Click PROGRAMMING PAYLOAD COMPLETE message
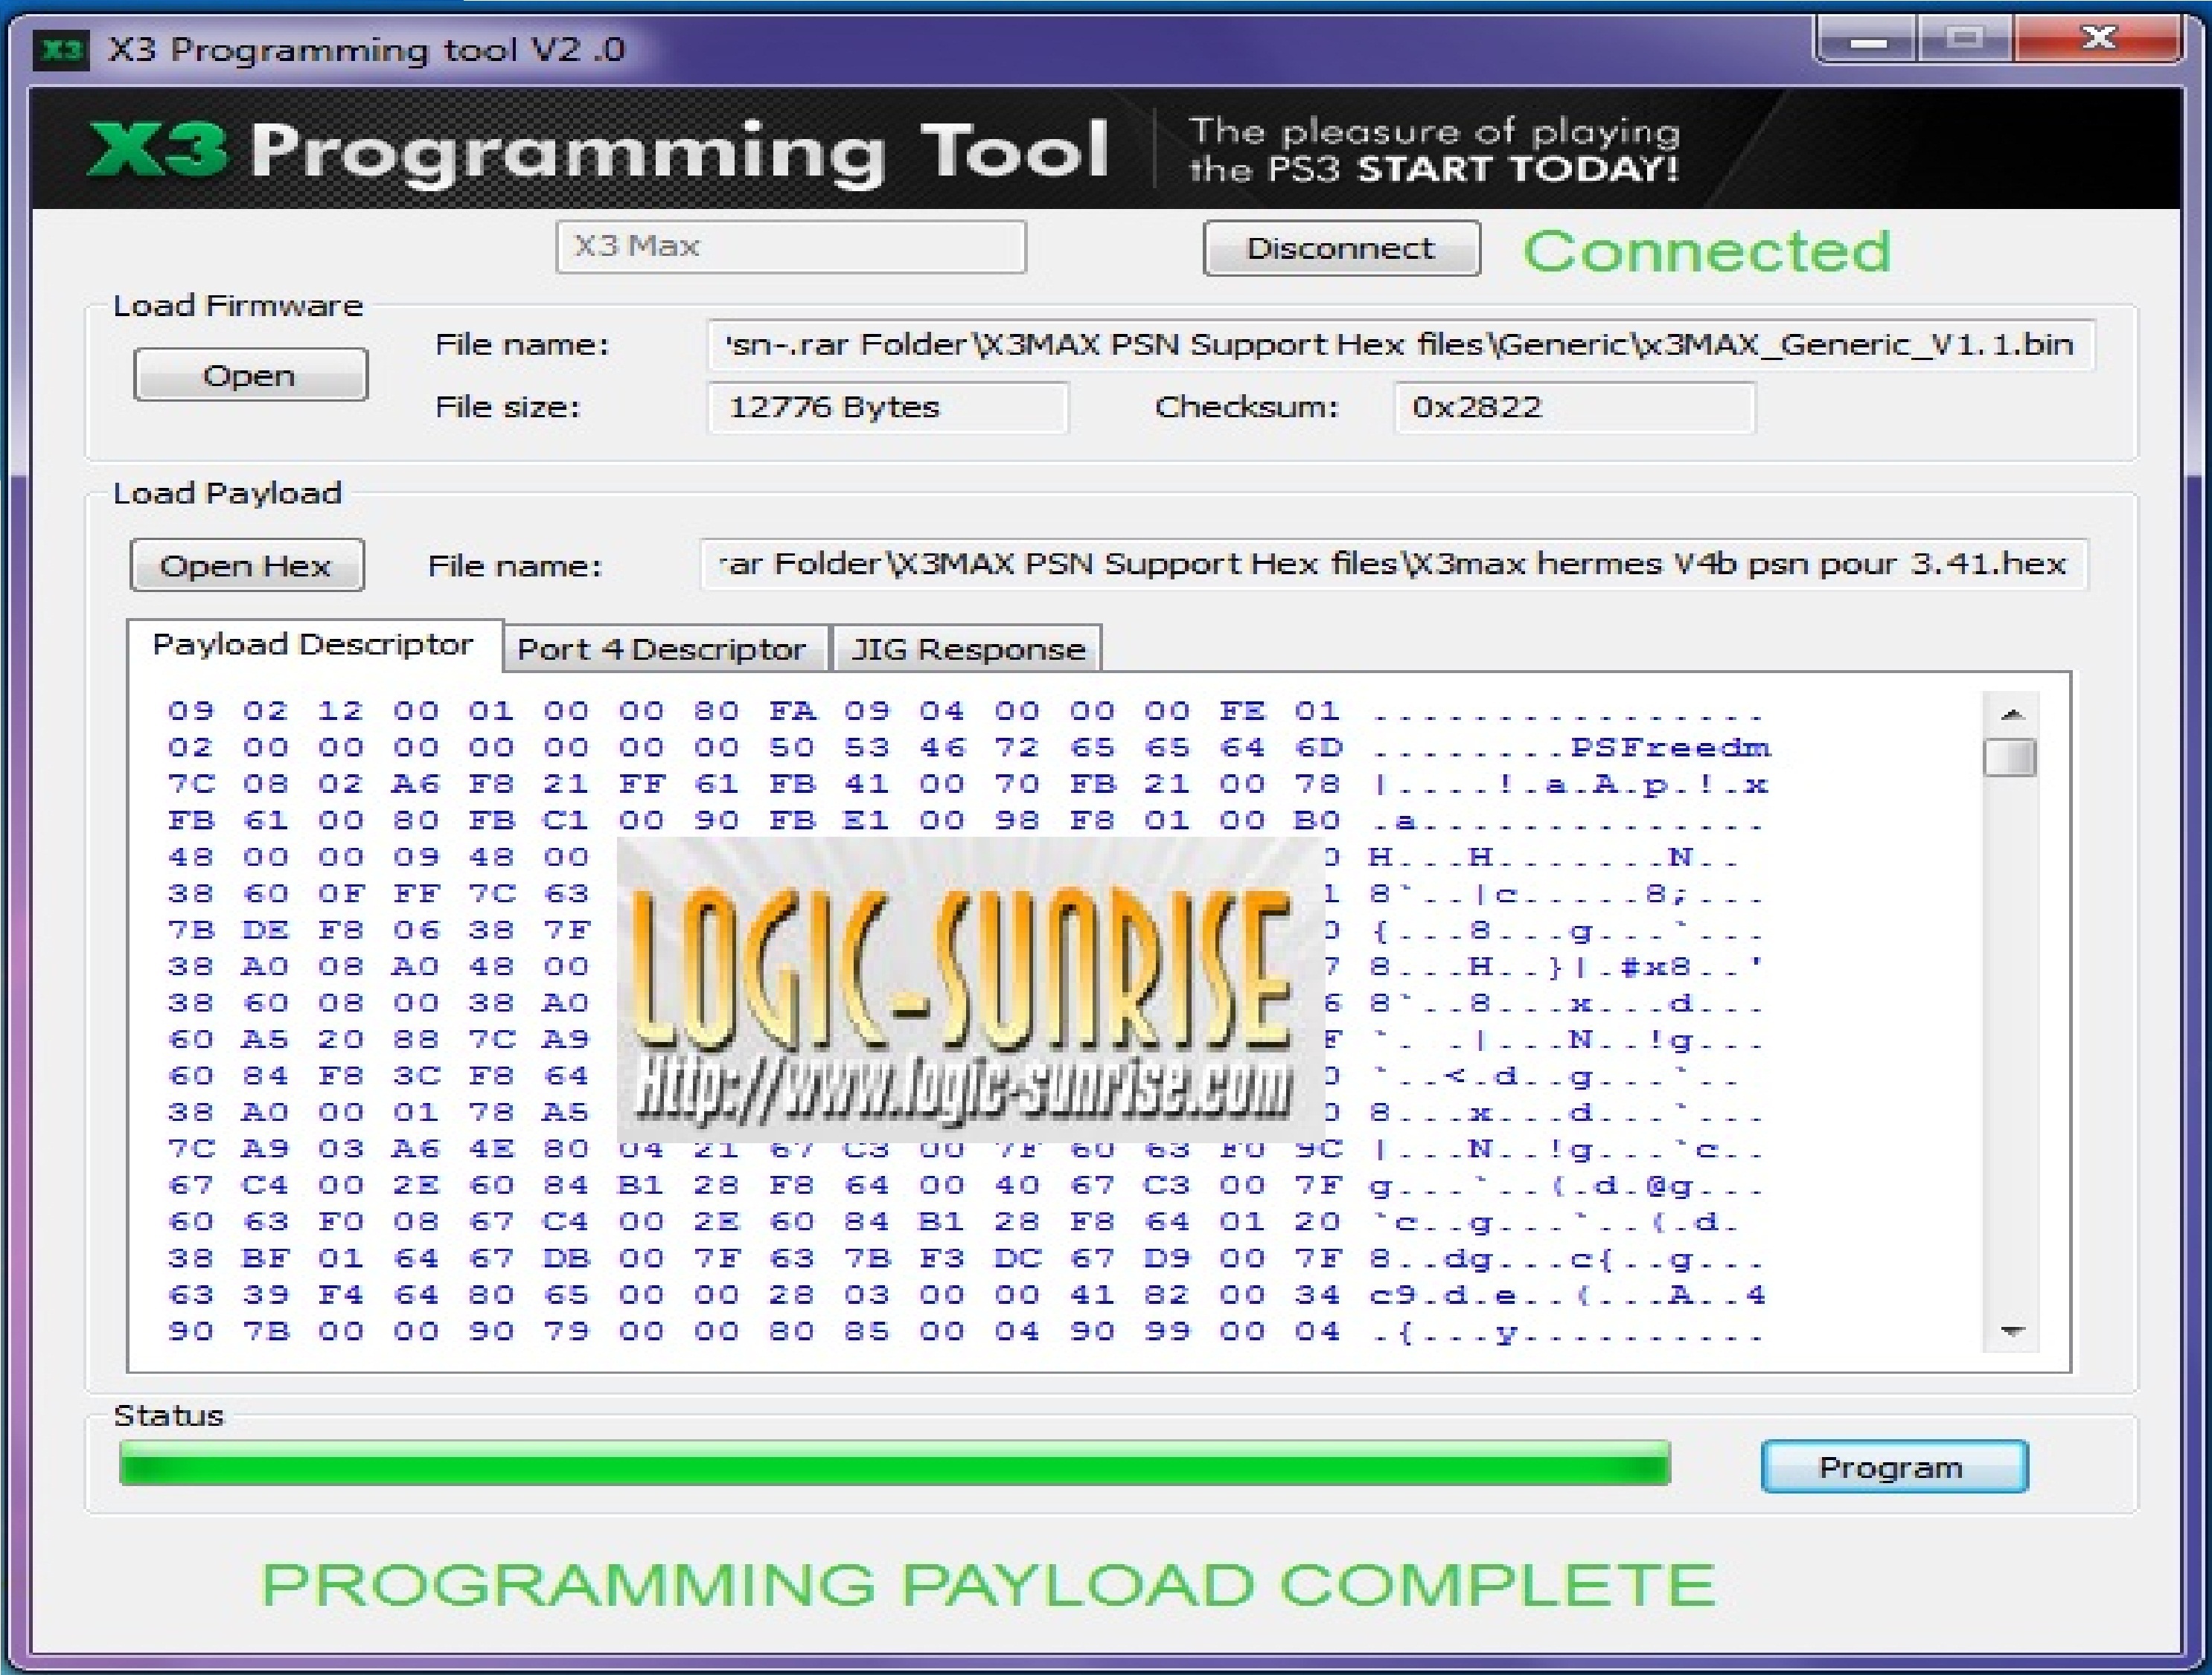Image resolution: width=2212 pixels, height=1675 pixels. click(x=988, y=1585)
